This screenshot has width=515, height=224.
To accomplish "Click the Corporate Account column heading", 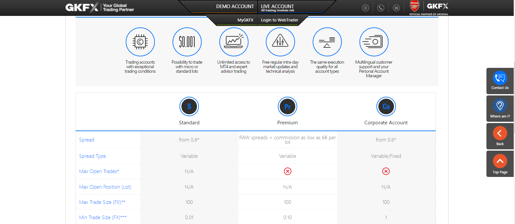I will pyautogui.click(x=386, y=123).
